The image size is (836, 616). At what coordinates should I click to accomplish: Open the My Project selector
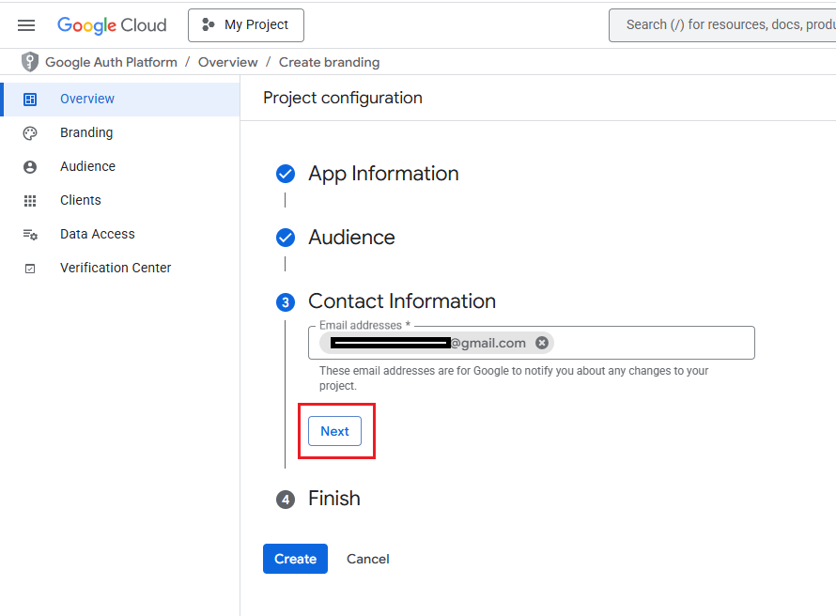click(x=246, y=25)
